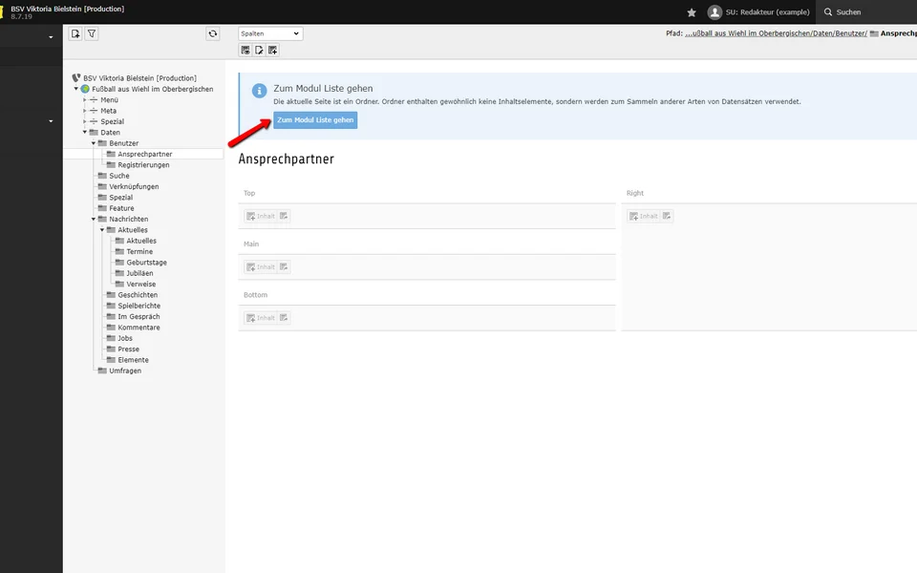Collapse the Nachrichten tree node
The height and width of the screenshot is (573, 917).
click(94, 220)
